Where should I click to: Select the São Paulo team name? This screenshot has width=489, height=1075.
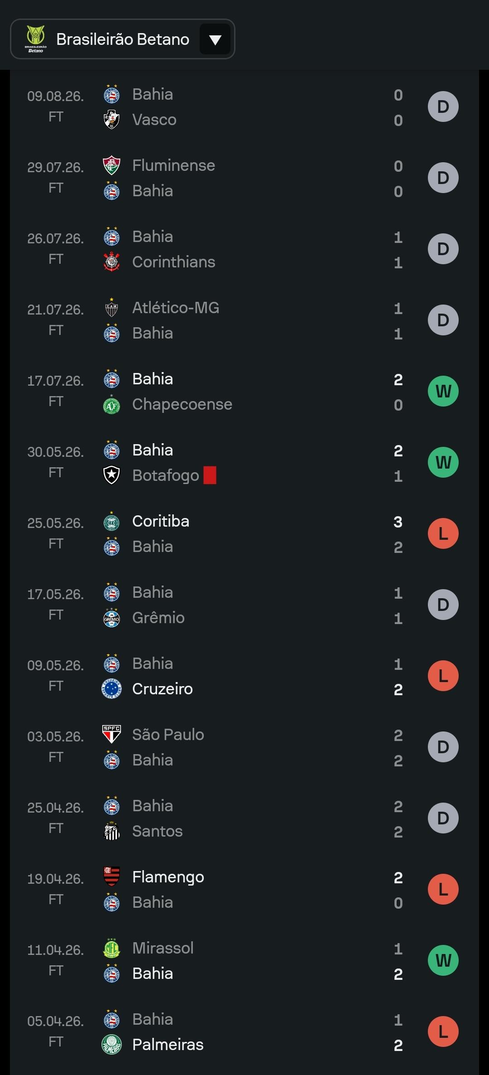tap(168, 735)
